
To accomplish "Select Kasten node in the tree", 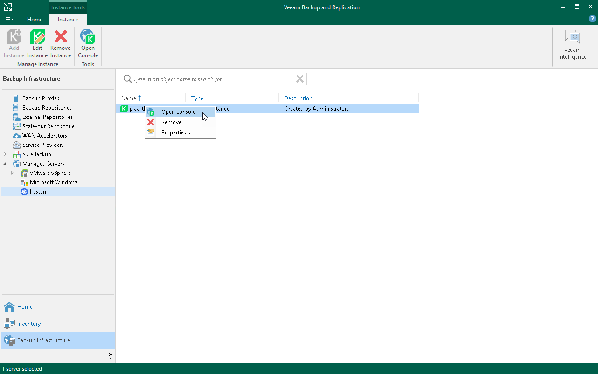I will 38,192.
